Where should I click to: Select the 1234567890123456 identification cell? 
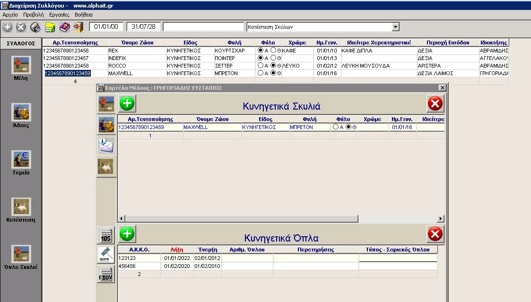75,51
